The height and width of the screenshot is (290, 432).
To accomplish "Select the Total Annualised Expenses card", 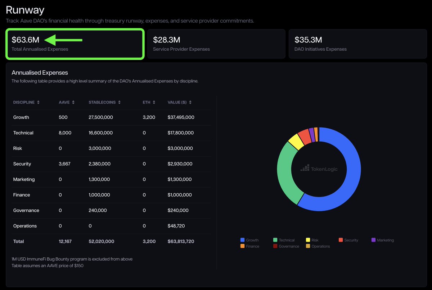I will (x=75, y=44).
